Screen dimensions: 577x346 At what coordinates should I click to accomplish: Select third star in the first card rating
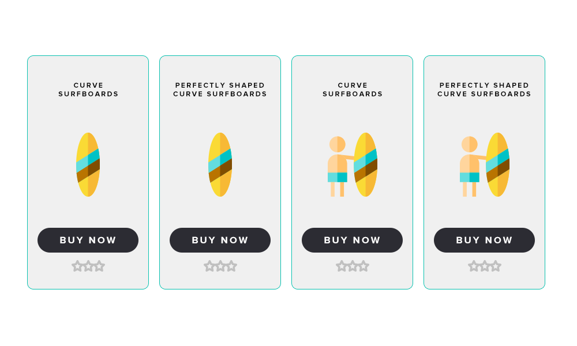tap(99, 266)
